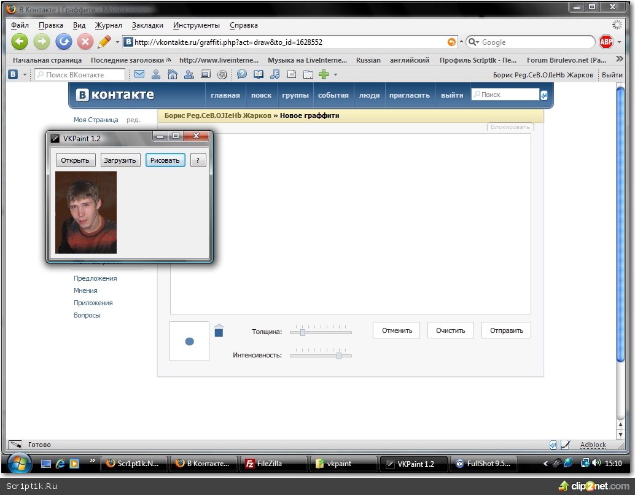Click the blue color picker square
The image size is (635, 495).
(219, 333)
